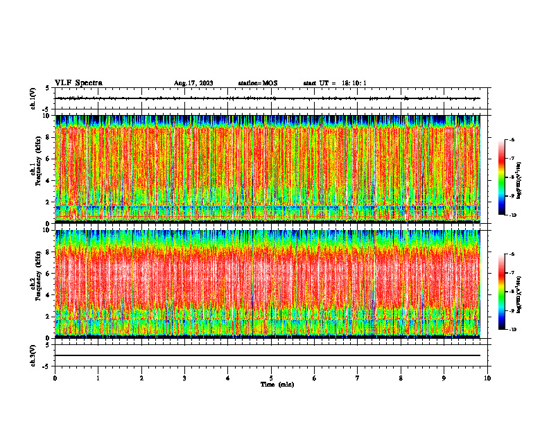Click the "station=MOS" header label
The height and width of the screenshot is (424, 549).
click(x=258, y=83)
